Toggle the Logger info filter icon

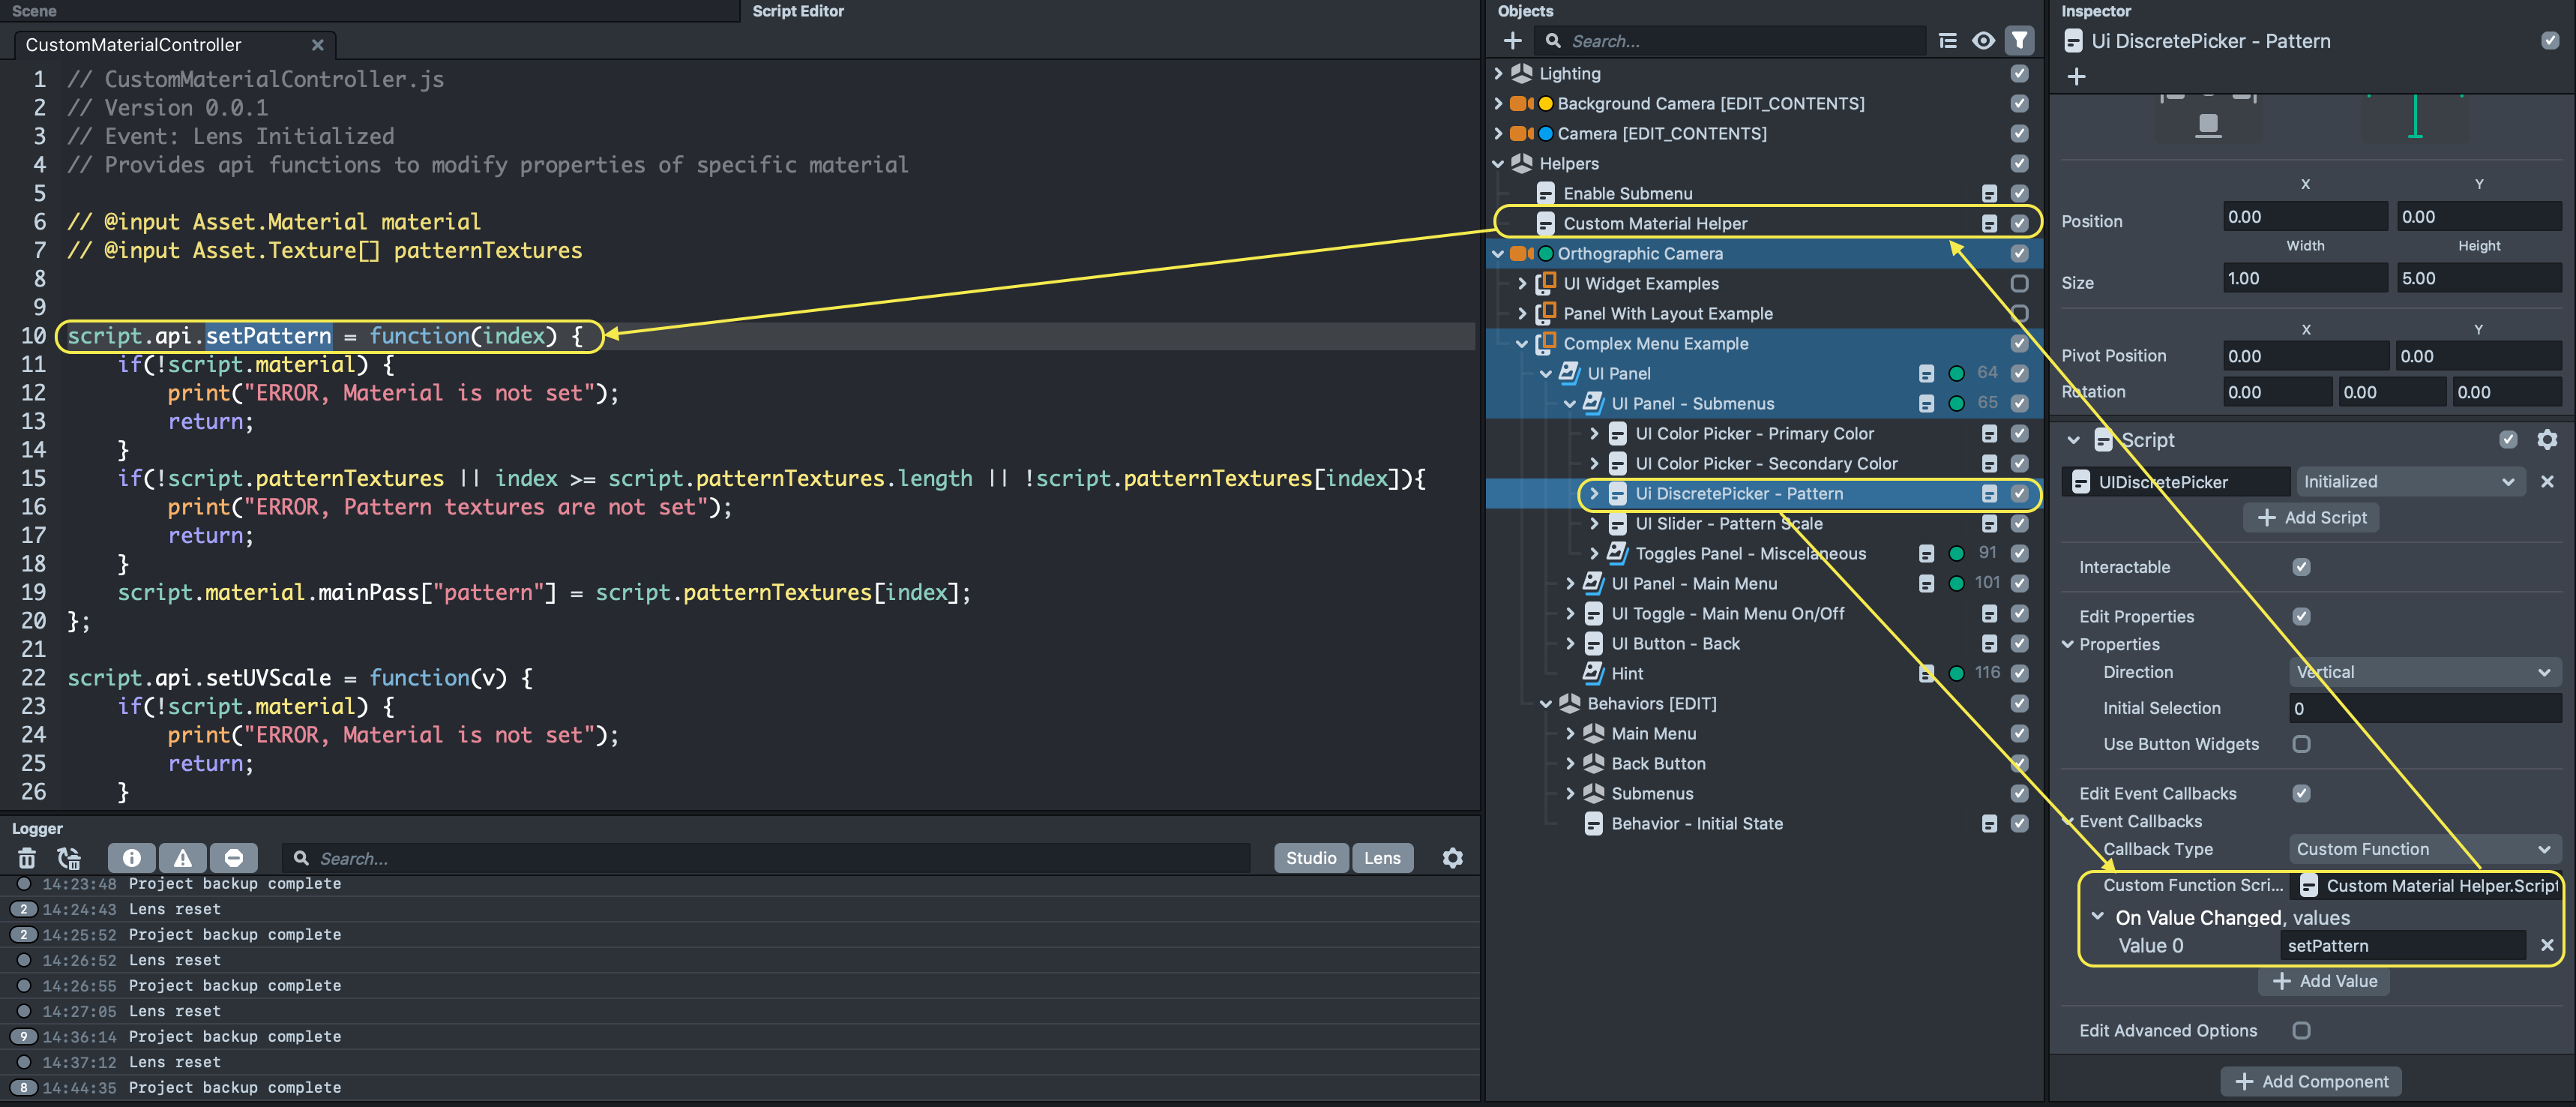tap(131, 858)
